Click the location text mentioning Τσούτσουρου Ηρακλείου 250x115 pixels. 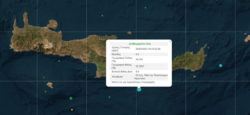[x=151, y=76]
